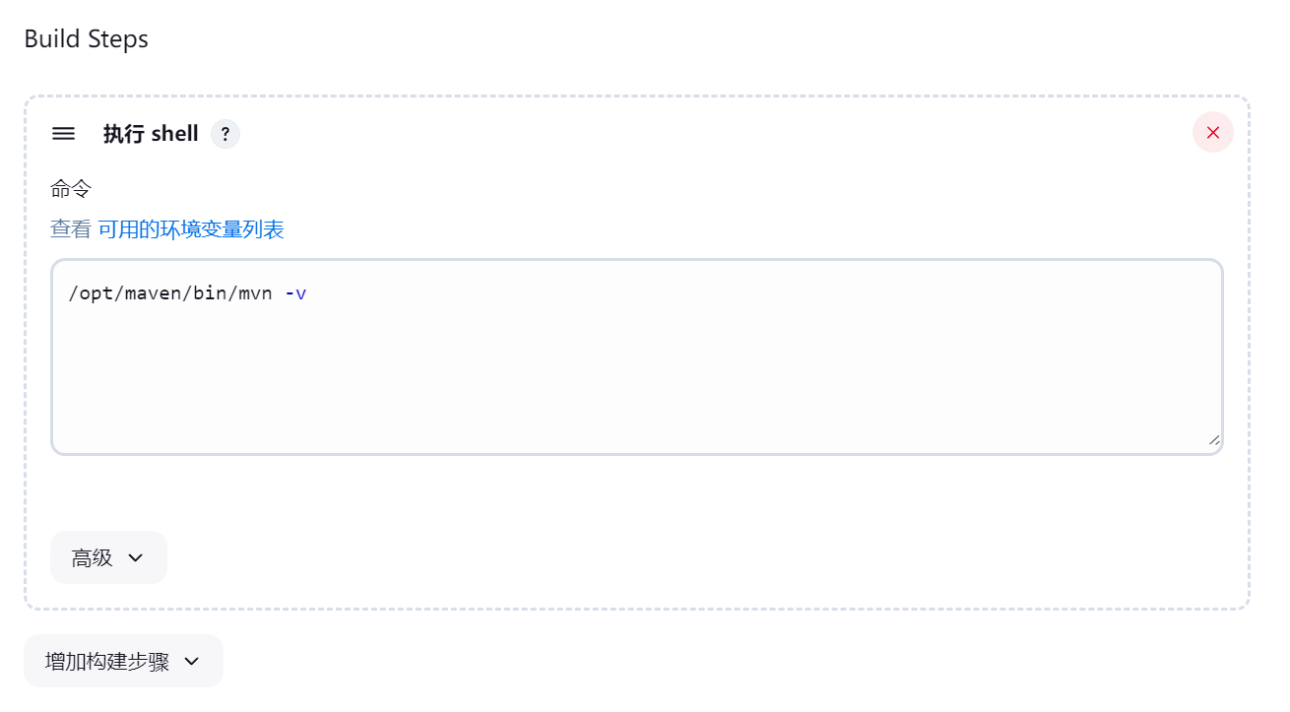Place cursor on the -v flag text
Screen dimensions: 1290x712
pyautogui.click(x=295, y=293)
